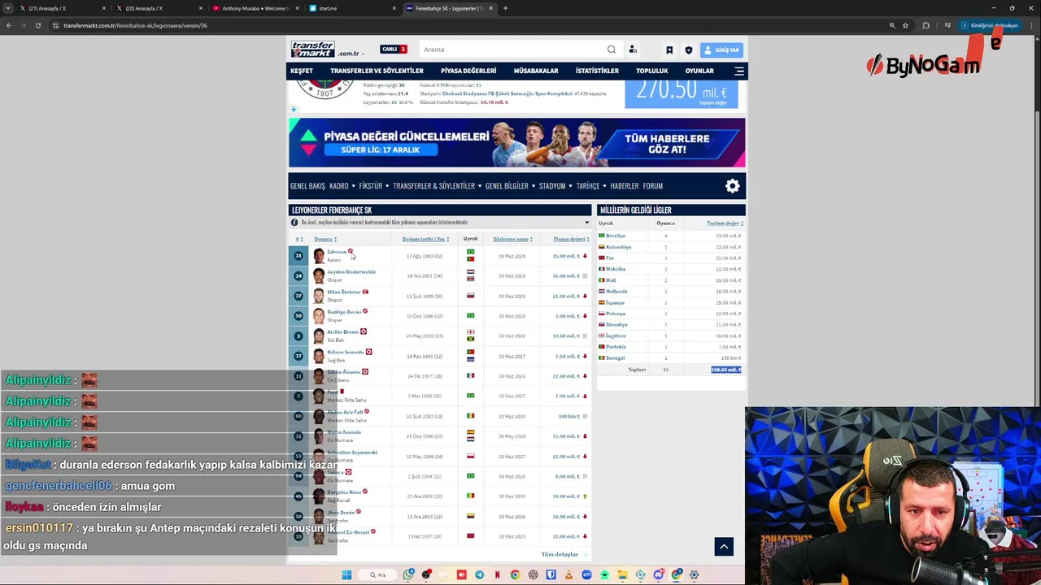Click Ederson's player photo thumbnail
1041x585 pixels.
[318, 256]
